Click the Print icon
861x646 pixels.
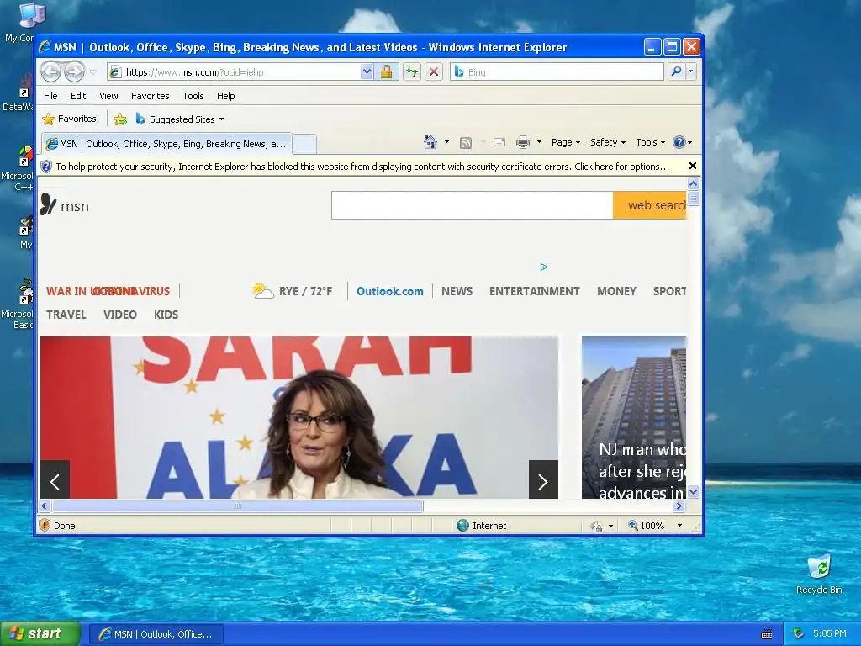(523, 142)
